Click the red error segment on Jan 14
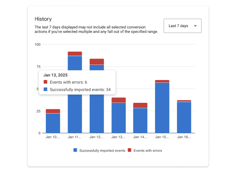 [140, 105]
